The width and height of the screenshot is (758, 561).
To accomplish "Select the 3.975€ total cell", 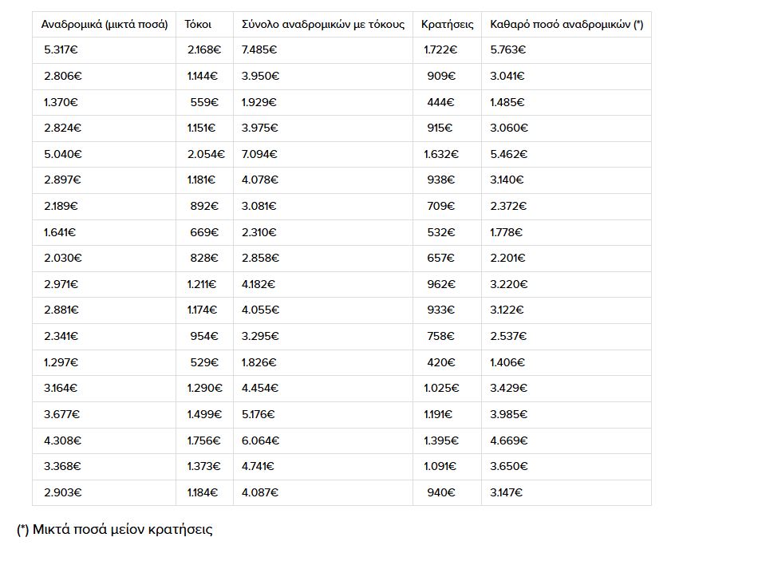I will coord(260,128).
